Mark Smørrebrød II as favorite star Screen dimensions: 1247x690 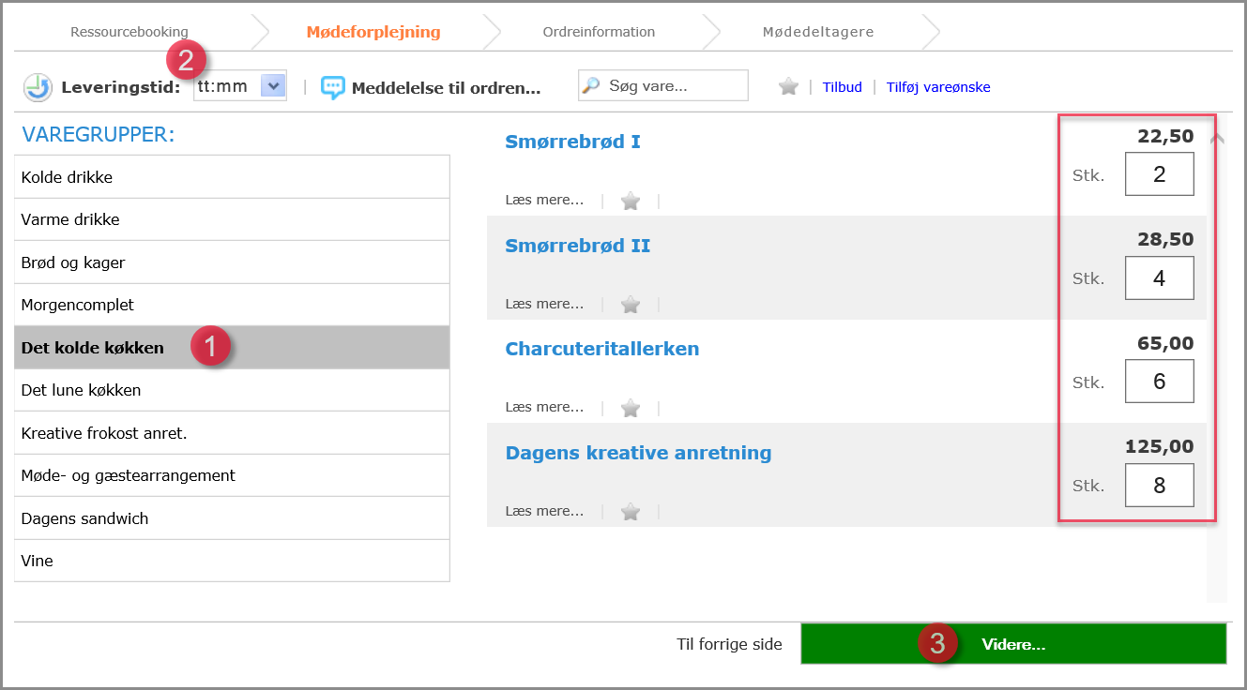[x=631, y=304]
